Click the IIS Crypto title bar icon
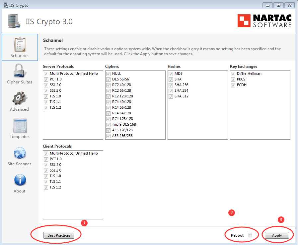The image size is (298, 245). click(x=6, y=5)
